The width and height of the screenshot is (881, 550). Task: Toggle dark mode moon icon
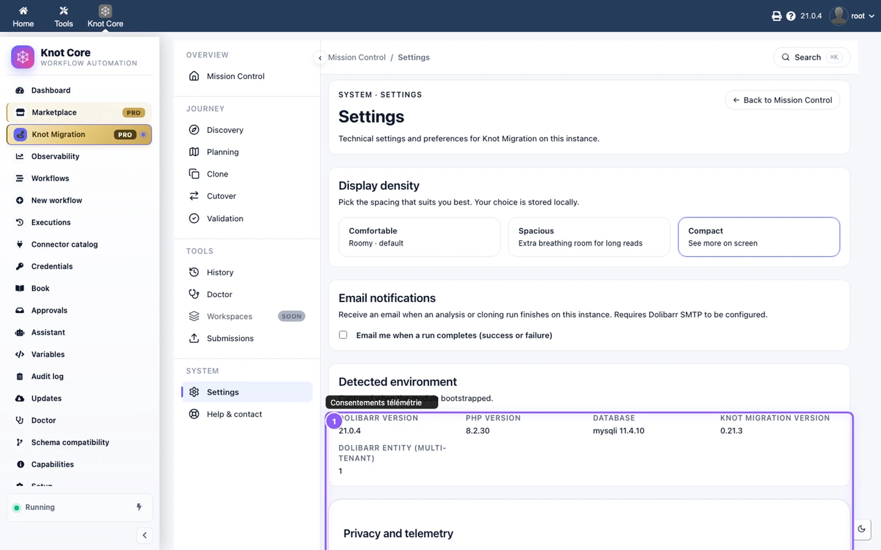click(861, 529)
